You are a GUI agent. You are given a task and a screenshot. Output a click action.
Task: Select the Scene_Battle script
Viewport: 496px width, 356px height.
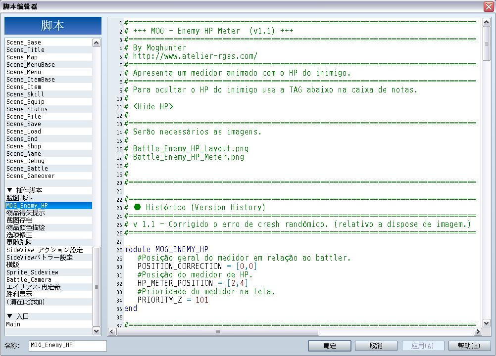(49, 169)
